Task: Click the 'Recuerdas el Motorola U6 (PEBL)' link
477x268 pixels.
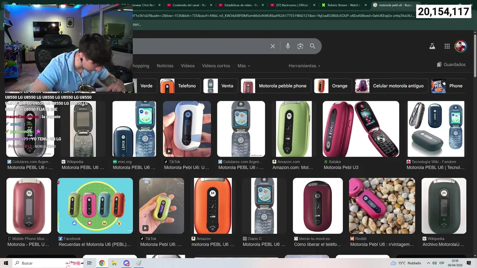Action: coord(95,245)
